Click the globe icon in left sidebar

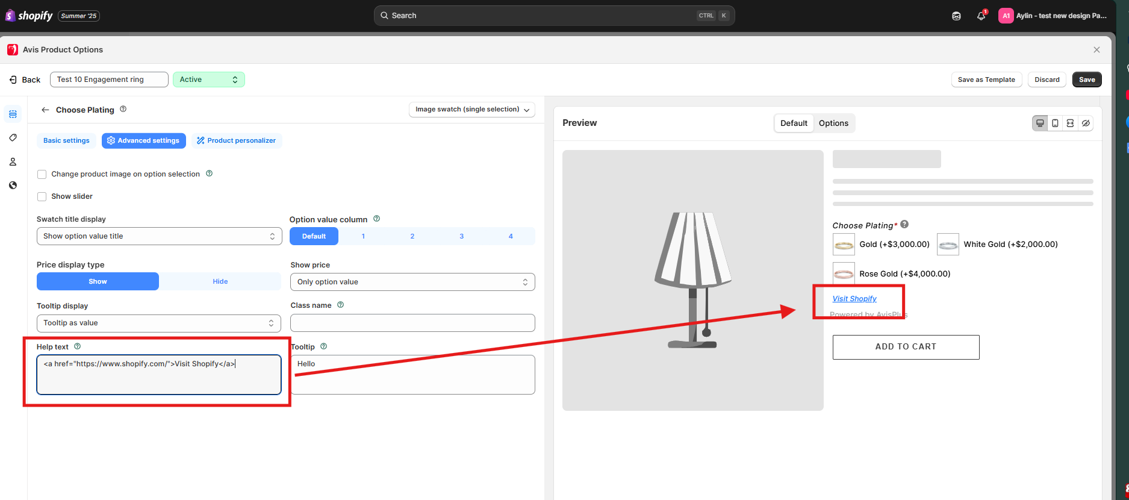pyautogui.click(x=13, y=186)
